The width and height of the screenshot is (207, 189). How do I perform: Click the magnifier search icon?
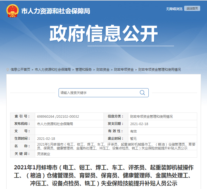coord(142,93)
